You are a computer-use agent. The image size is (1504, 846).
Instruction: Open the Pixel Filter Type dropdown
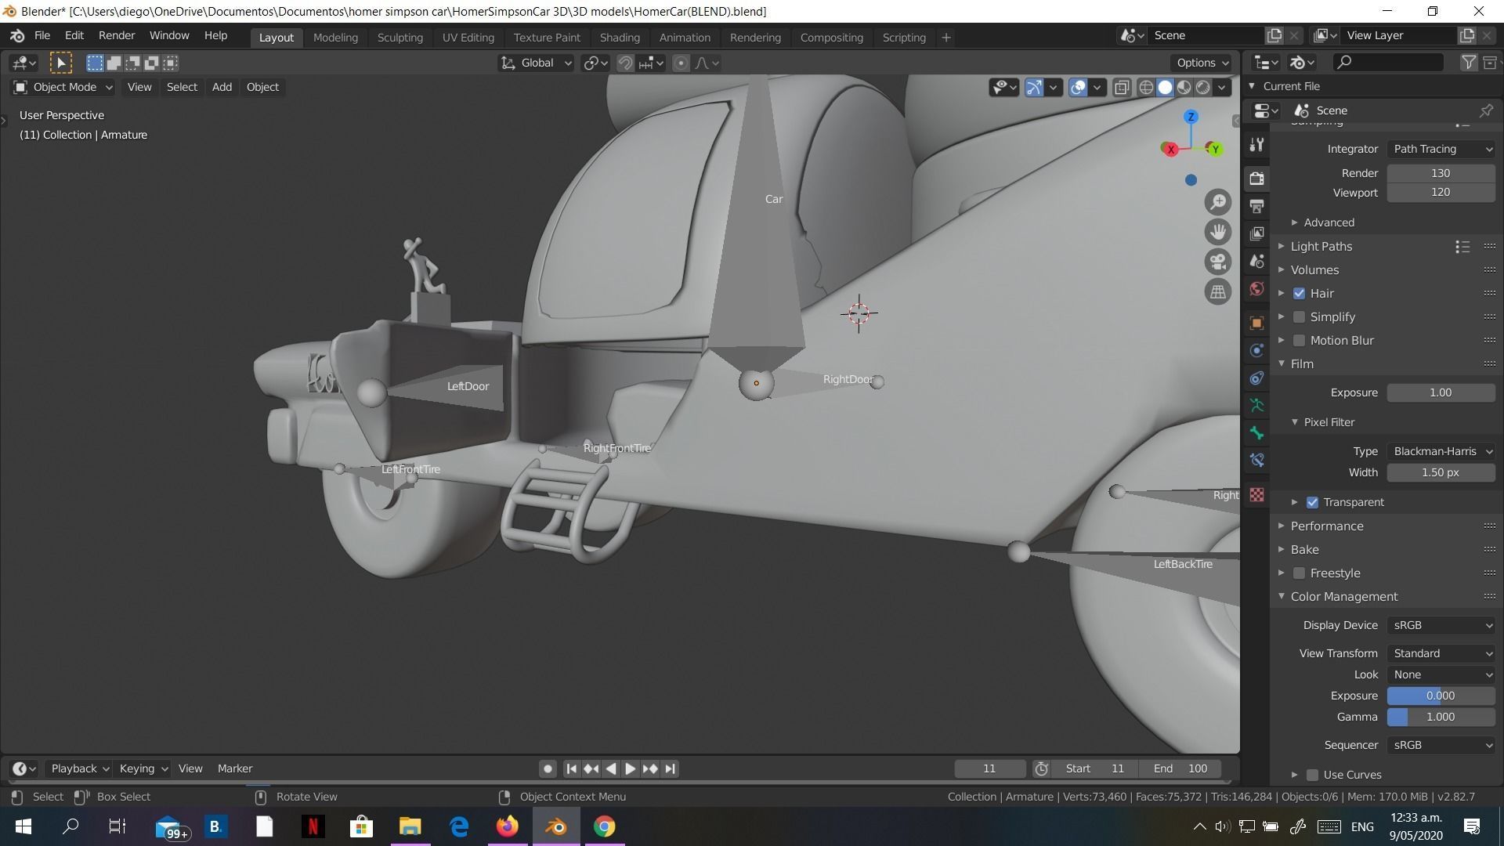tap(1441, 451)
